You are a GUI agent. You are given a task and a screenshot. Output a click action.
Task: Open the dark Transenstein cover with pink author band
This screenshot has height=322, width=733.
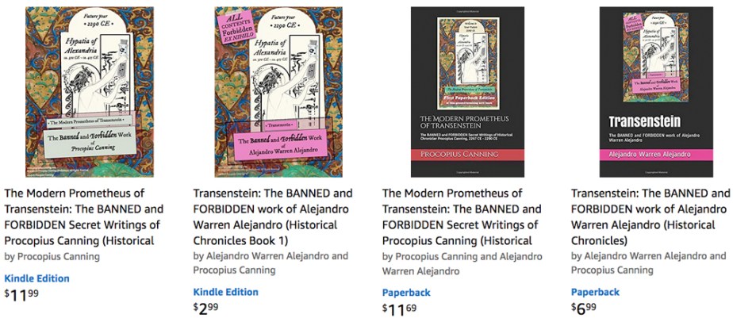656,91
